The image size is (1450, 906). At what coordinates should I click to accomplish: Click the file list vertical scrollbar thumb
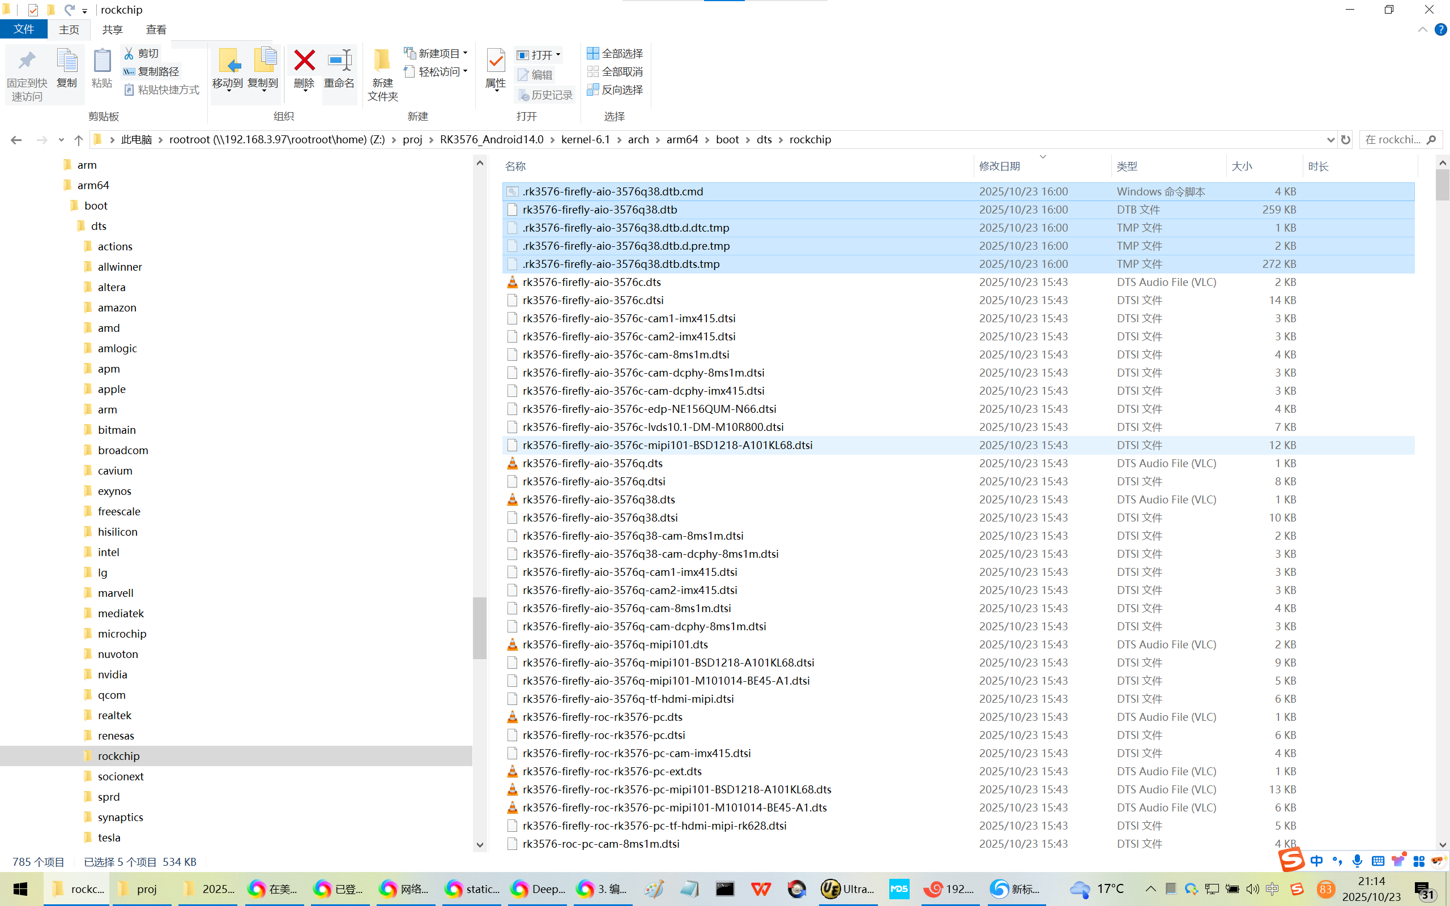click(x=1442, y=185)
